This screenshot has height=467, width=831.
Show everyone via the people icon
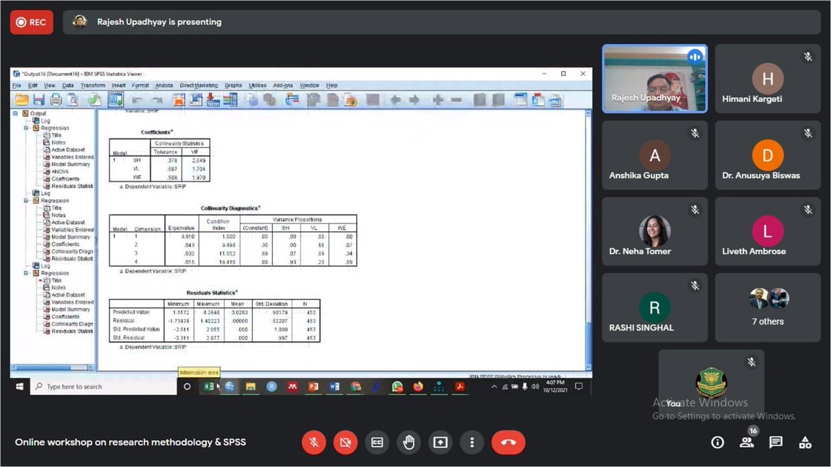coord(747,442)
